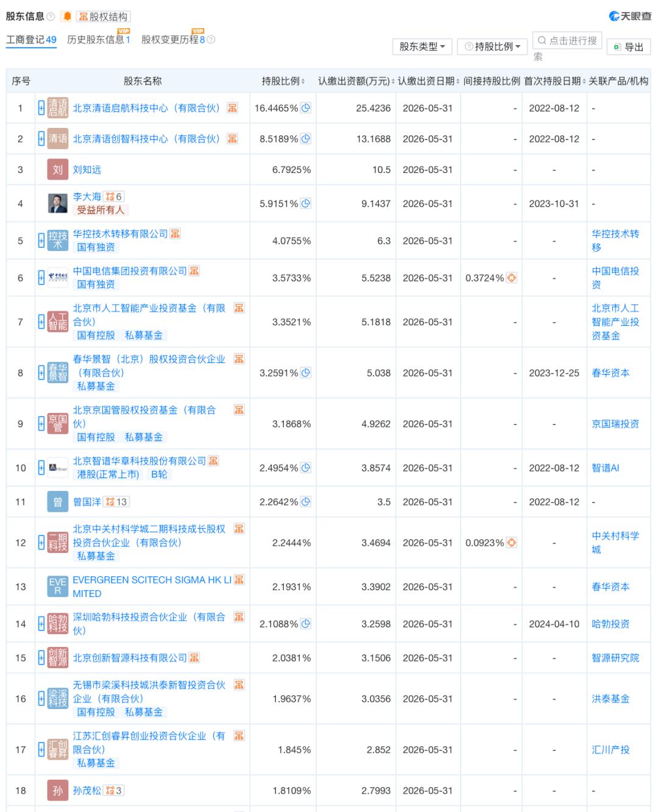Switch to 工商登记 49 tab
The image size is (658, 812).
(x=31, y=40)
